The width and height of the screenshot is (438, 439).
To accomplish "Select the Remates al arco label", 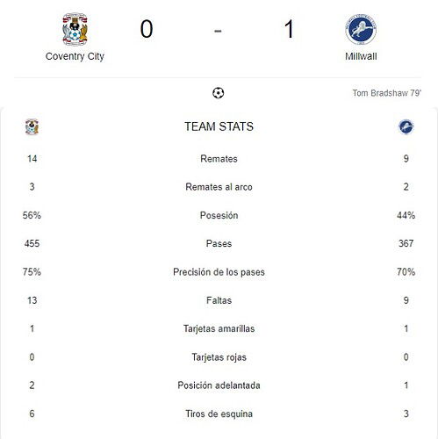I will click(x=219, y=187).
